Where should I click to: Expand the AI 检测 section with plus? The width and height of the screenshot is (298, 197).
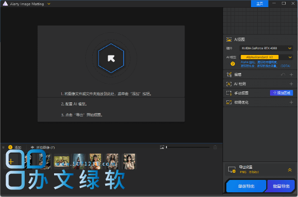[291, 84]
